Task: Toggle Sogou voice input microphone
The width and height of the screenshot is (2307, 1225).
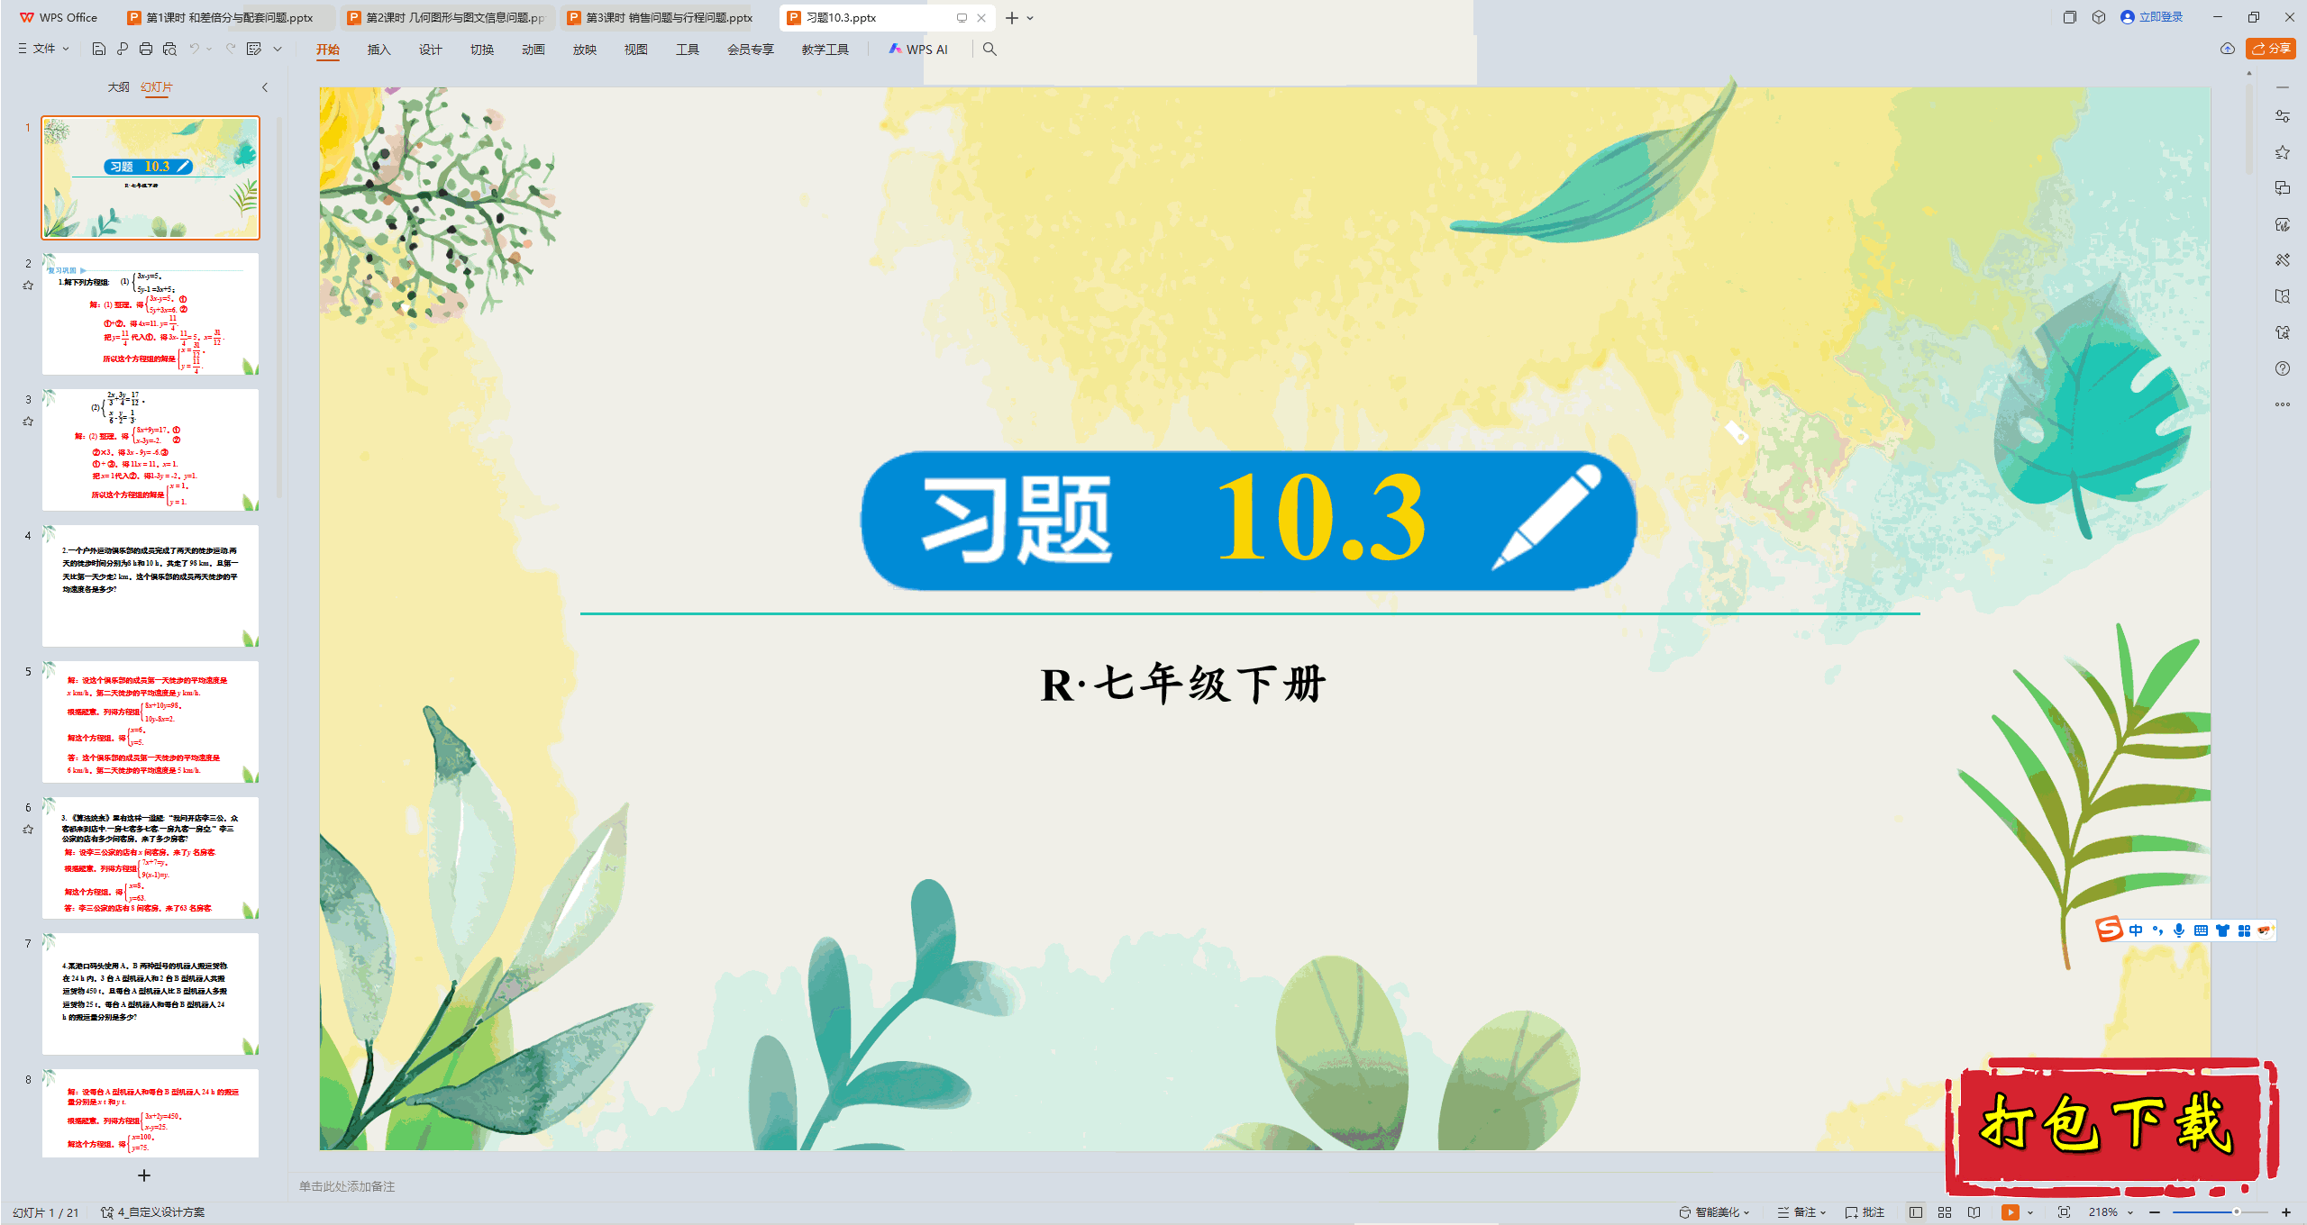Action: (x=2179, y=930)
